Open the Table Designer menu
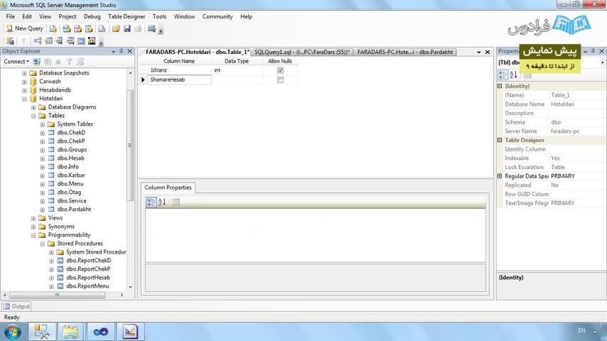Viewport: 607px width, 341px height. point(127,16)
